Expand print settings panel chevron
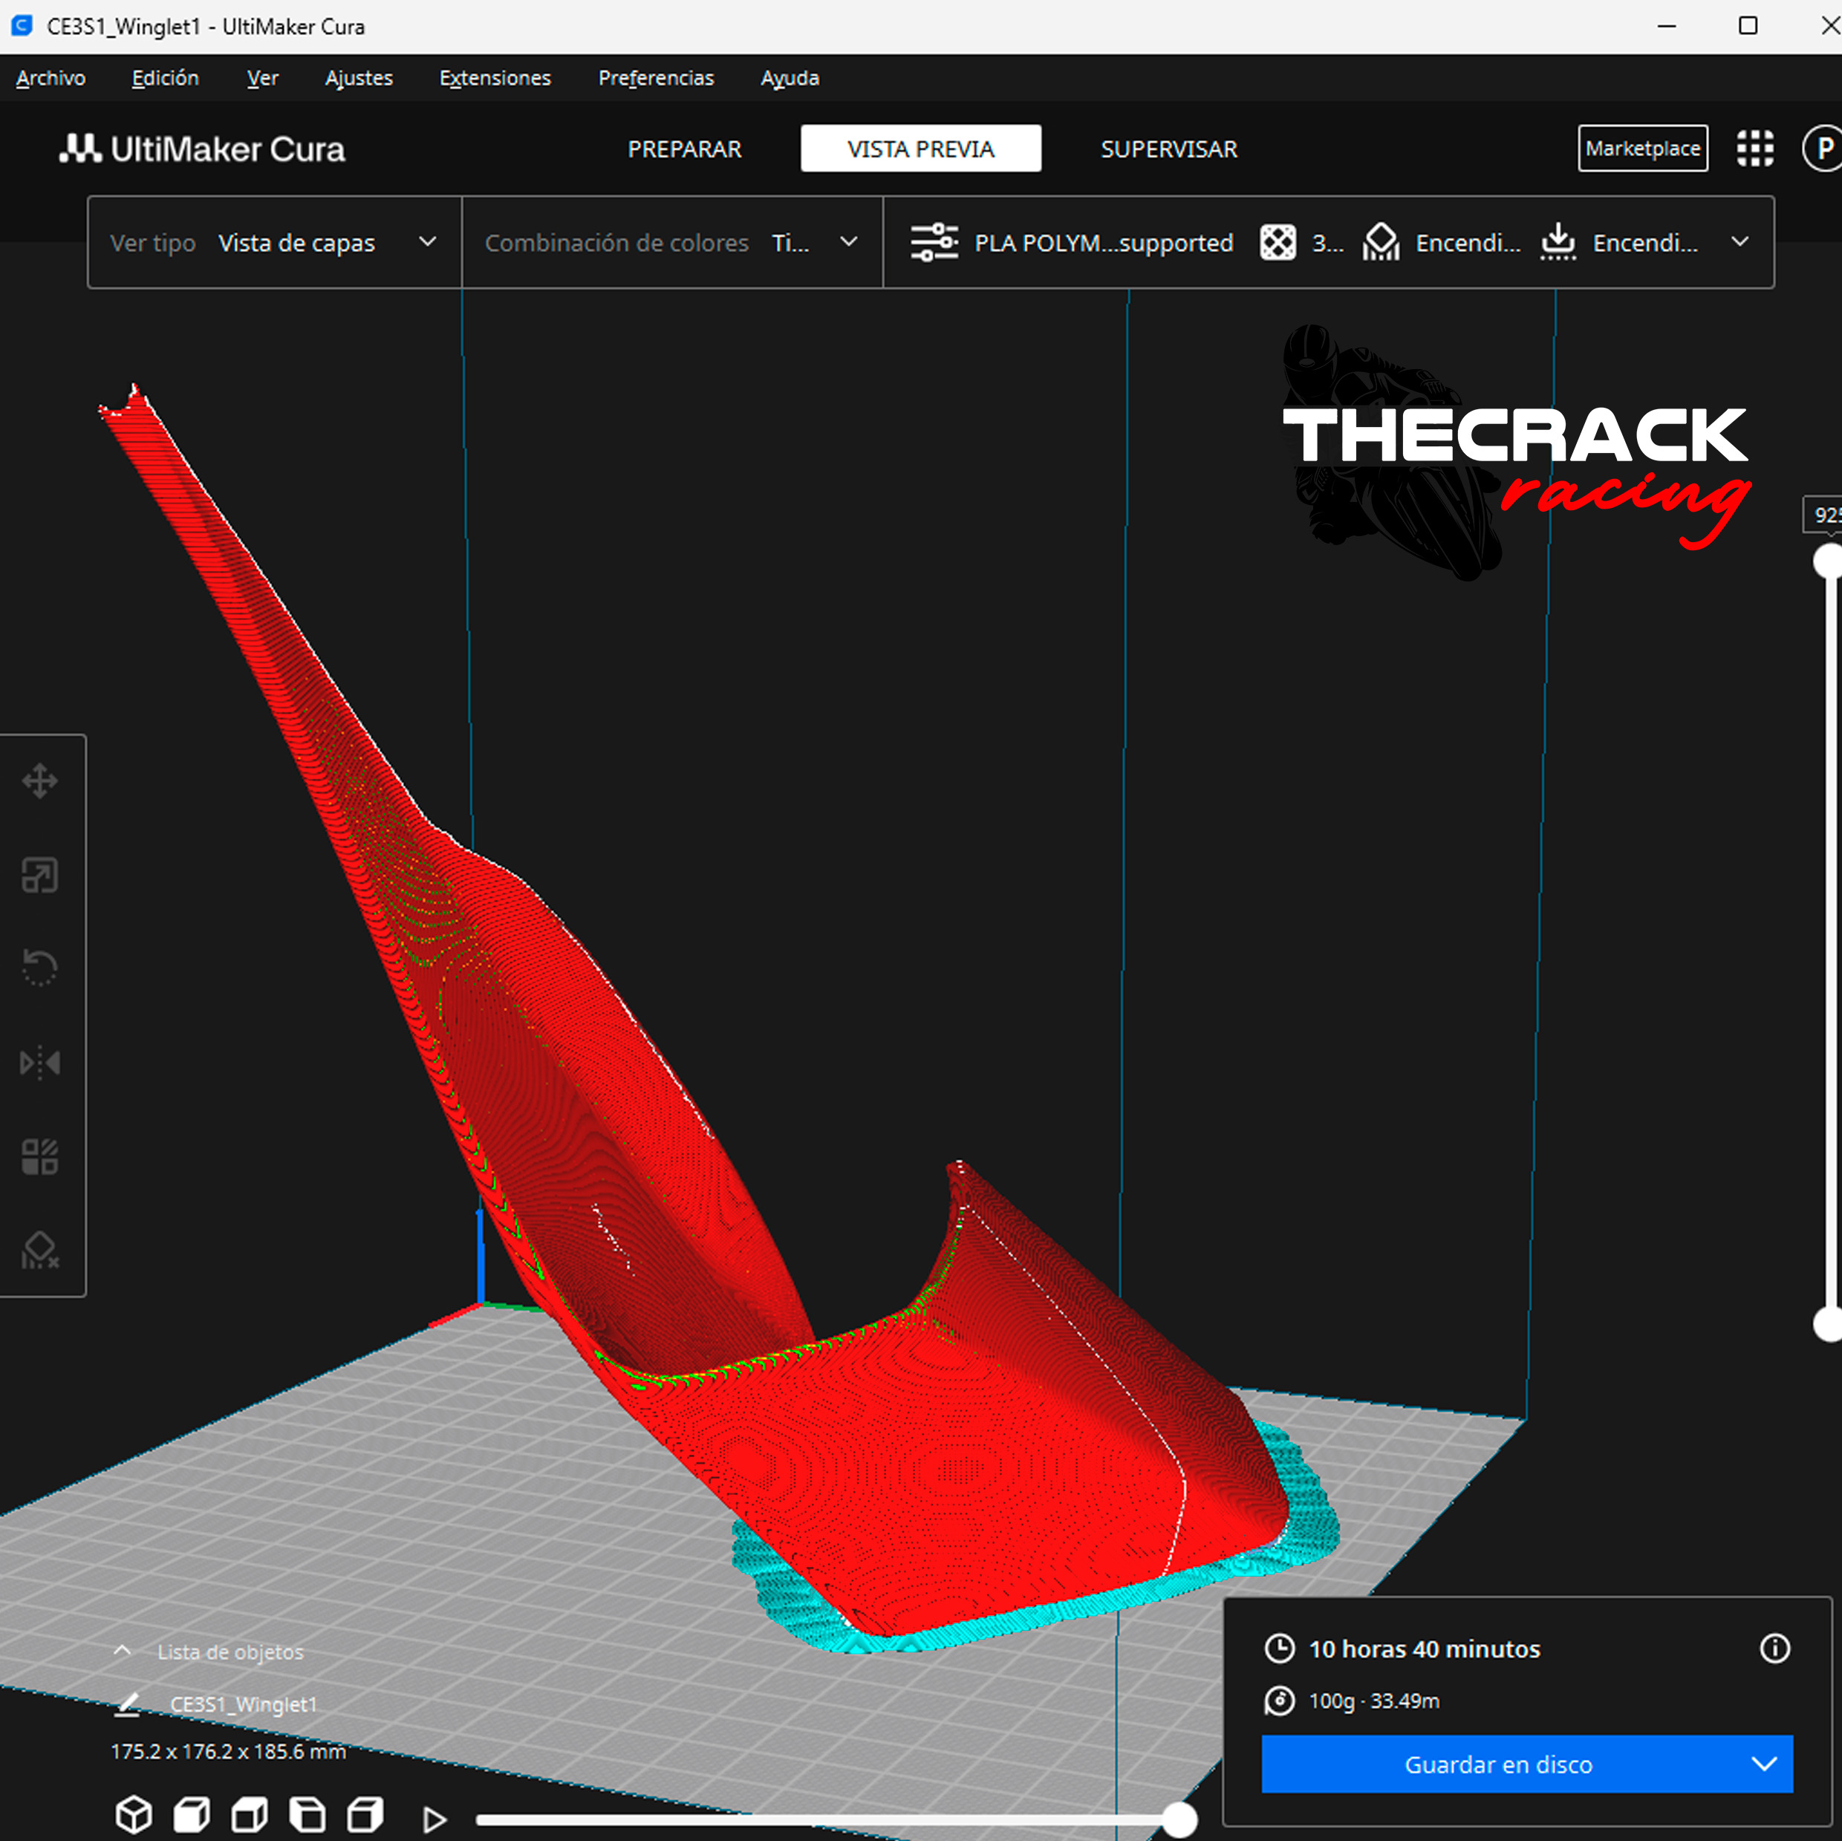Viewport: 1842px width, 1841px height. coord(1739,242)
